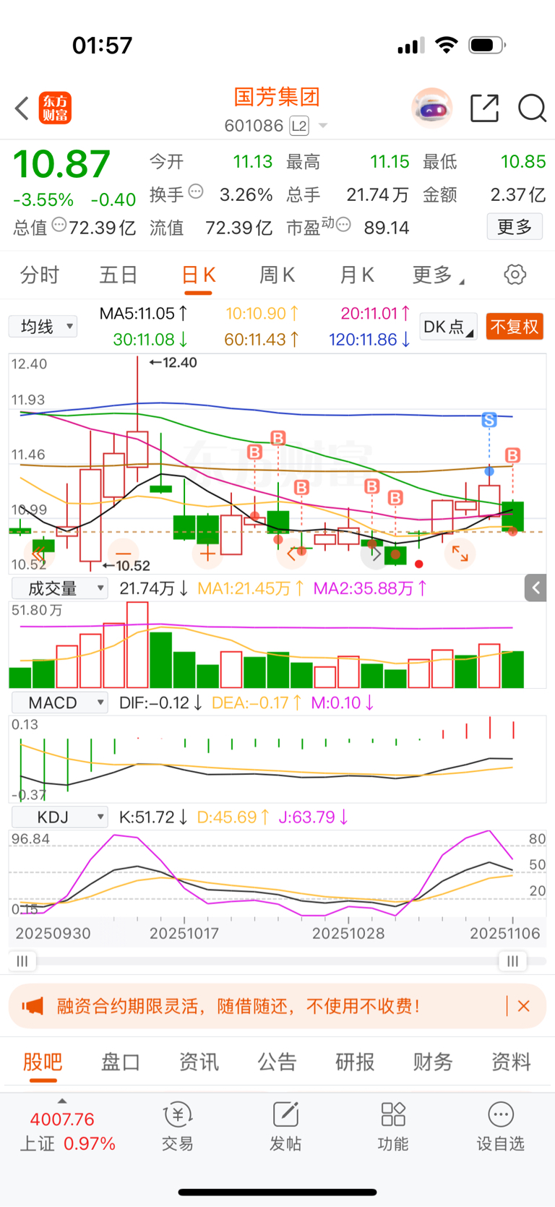Tap the orange megaphone icon
Image resolution: width=555 pixels, height=1207 pixels.
tap(33, 1006)
